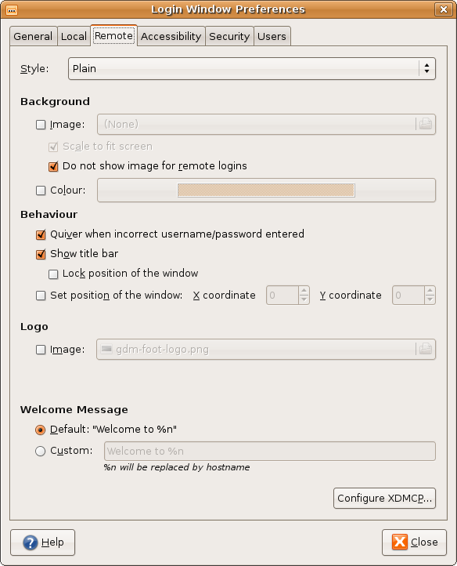Toggle Quiver when incorrect username/password entered
This screenshot has height=566, width=457.
point(41,234)
